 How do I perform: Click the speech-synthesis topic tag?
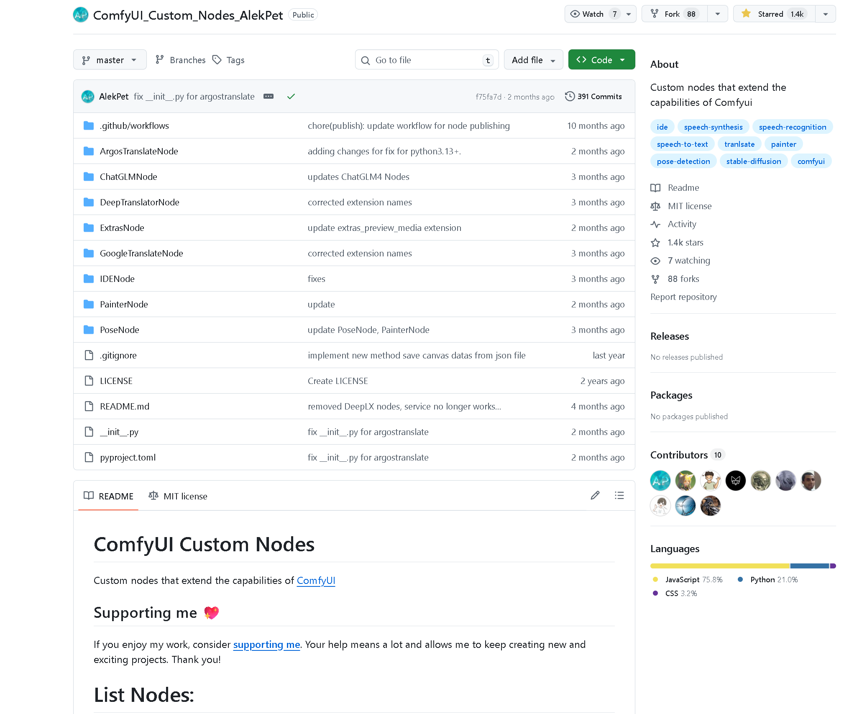(713, 127)
